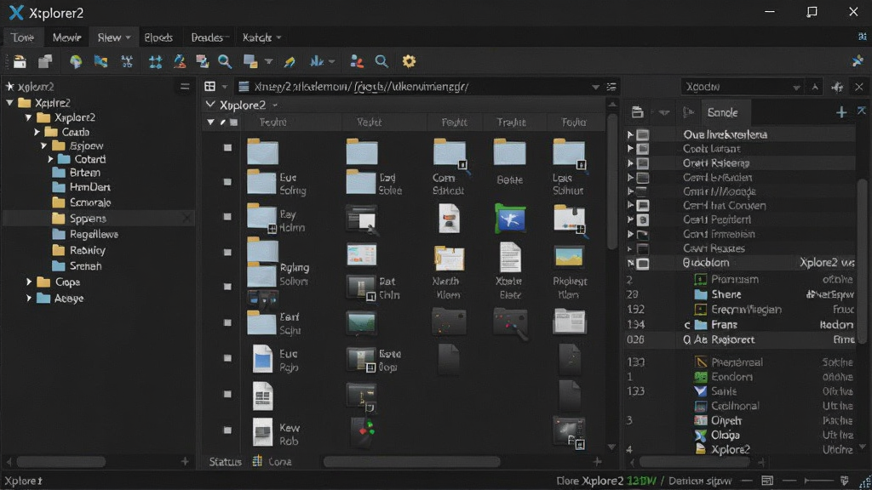This screenshot has height=490, width=872.
Task: Click the magnifying glass search icon beside the gear
Action: pyautogui.click(x=381, y=61)
